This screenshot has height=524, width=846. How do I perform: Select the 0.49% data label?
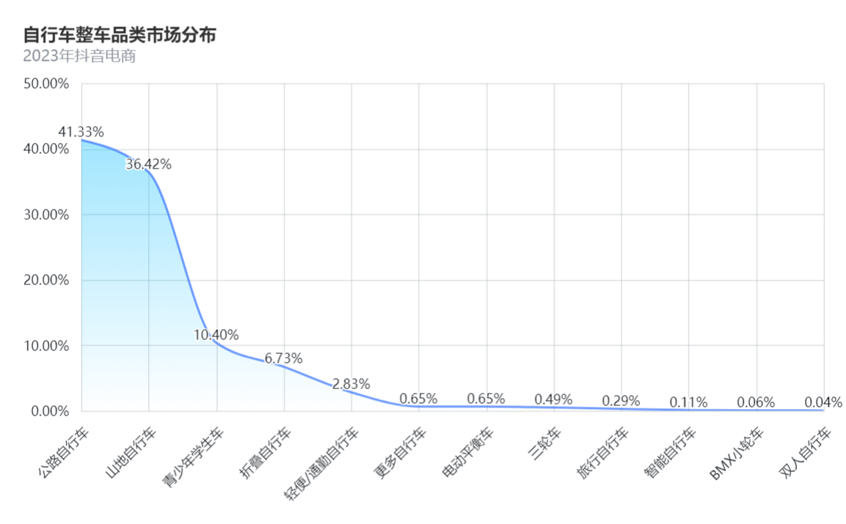click(x=553, y=399)
